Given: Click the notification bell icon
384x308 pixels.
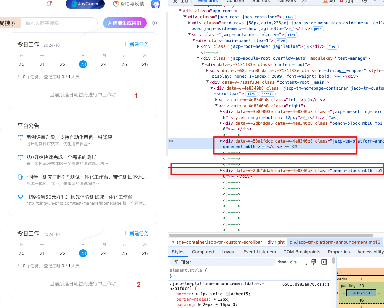Looking at the screenshot, I should click(49, 4).
